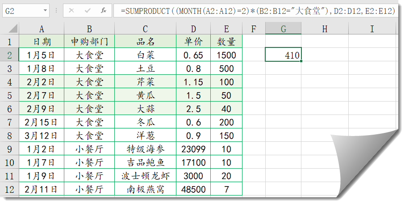Click the date cell 2月9日
The height and width of the screenshot is (204, 405).
click(42, 109)
